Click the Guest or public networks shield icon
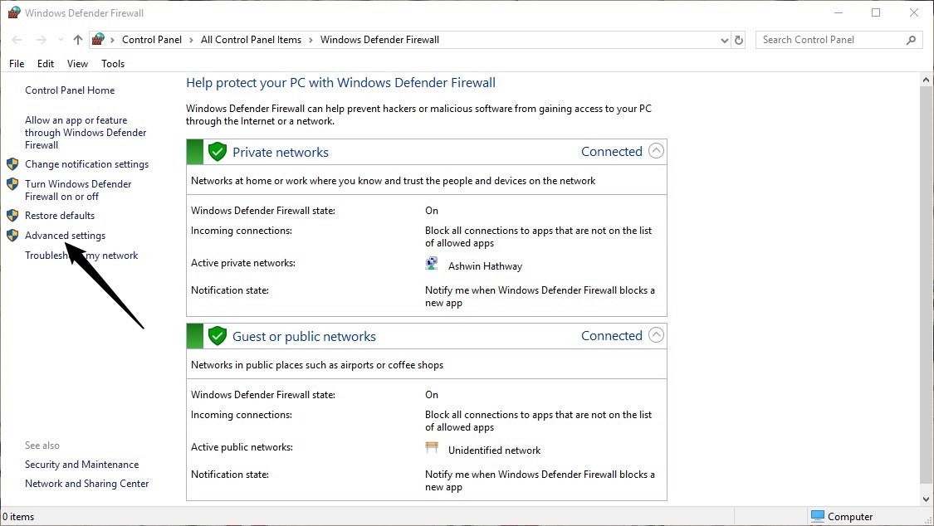 218,336
